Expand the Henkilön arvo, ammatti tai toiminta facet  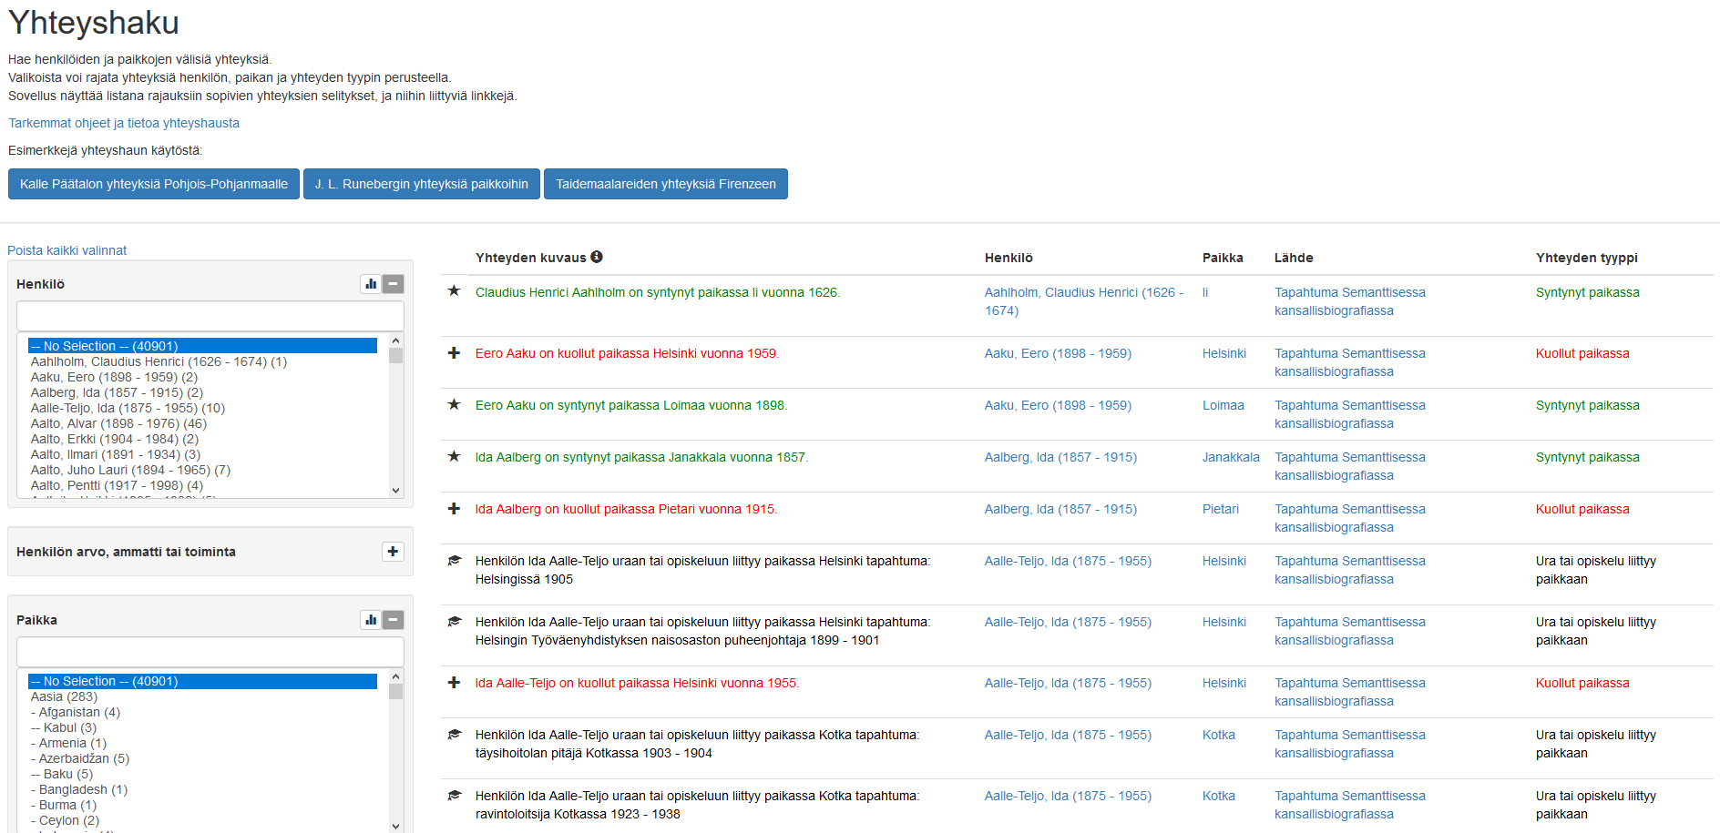pos(393,552)
